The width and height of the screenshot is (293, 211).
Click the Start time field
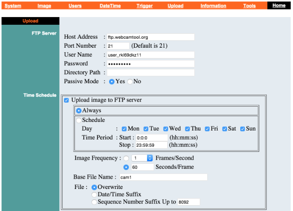151,138
